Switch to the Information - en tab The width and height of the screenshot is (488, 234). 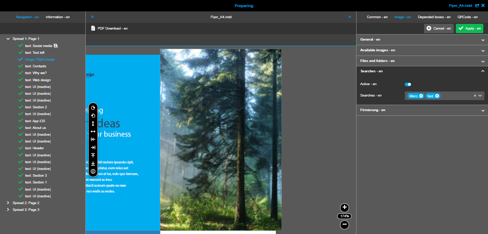click(x=57, y=17)
